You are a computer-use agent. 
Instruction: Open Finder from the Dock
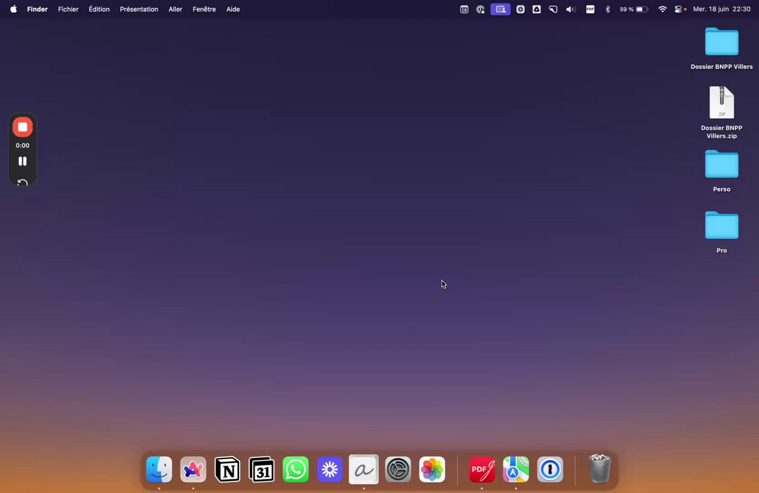(159, 470)
